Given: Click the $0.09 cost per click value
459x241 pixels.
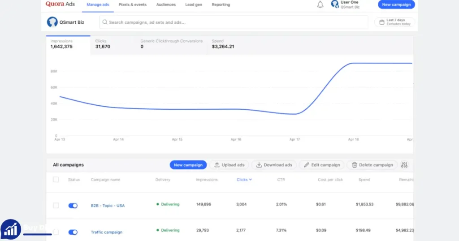Looking at the screenshot, I should pos(321,230).
